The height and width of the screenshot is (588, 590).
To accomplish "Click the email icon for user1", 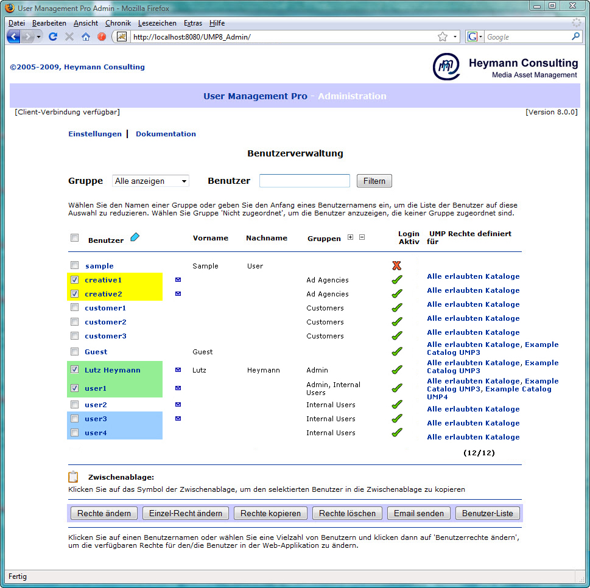I will pyautogui.click(x=178, y=388).
